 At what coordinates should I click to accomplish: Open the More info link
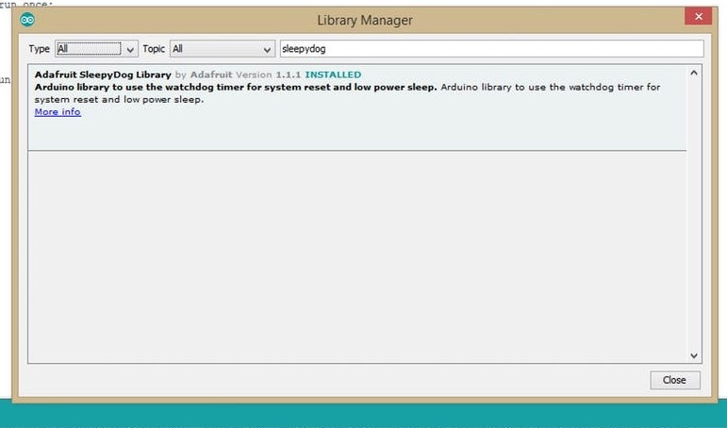click(58, 112)
